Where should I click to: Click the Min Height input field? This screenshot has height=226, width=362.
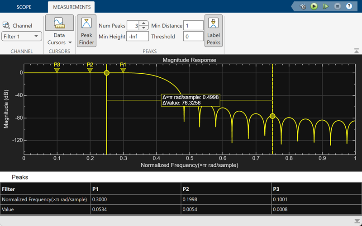(138, 37)
